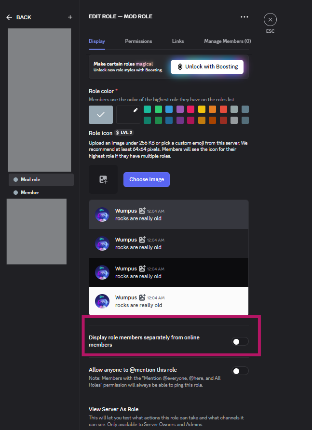The image size is (312, 430).
Task: Click Wumpus avatar in the white preview
Action: (102, 301)
